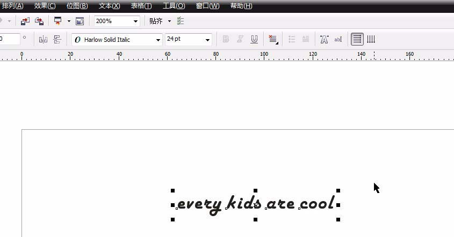Set text direction to horizontal
This screenshot has height=237, width=454.
[357, 39]
